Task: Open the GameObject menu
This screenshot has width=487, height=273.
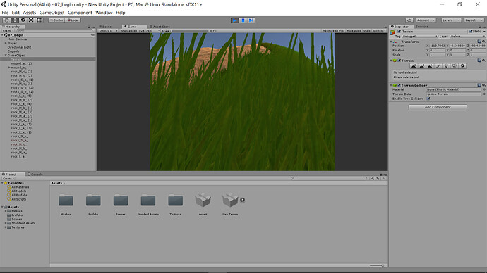Action: coord(52,13)
